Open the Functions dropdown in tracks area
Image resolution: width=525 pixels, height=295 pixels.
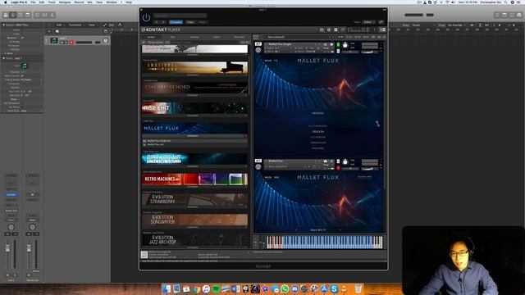click(x=75, y=25)
